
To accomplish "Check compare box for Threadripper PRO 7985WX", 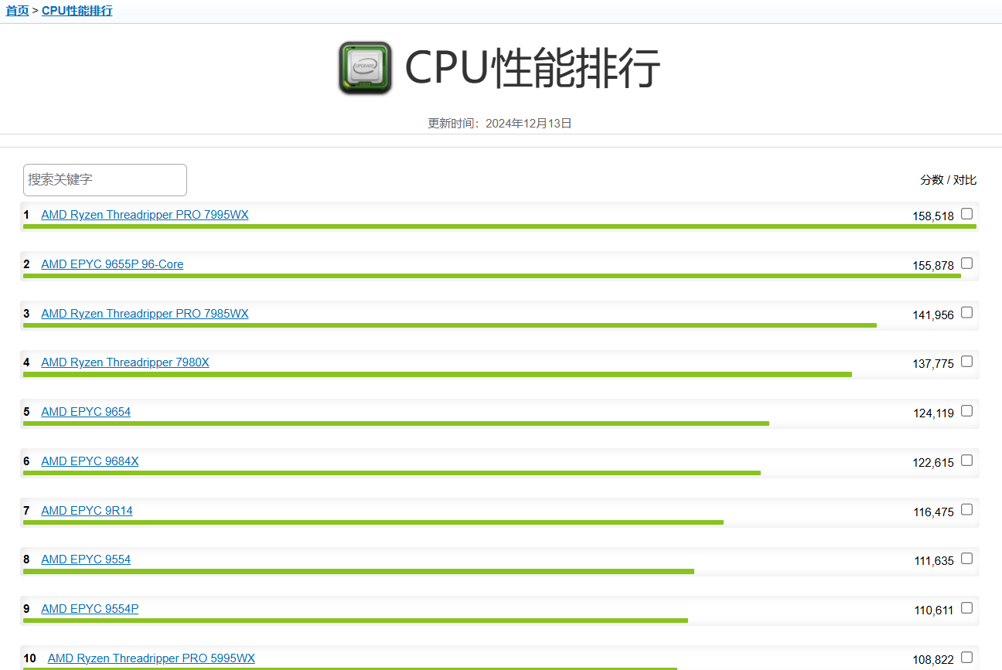I will click(x=967, y=313).
